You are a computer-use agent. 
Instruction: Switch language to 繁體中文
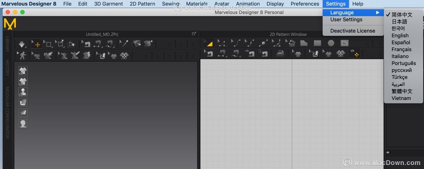tap(402, 91)
